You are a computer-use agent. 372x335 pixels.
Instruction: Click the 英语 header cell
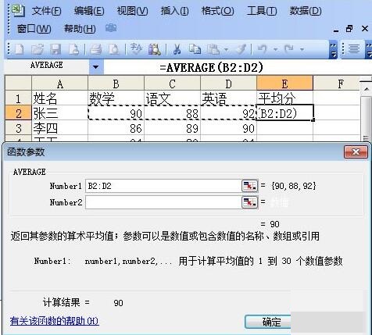click(x=228, y=98)
